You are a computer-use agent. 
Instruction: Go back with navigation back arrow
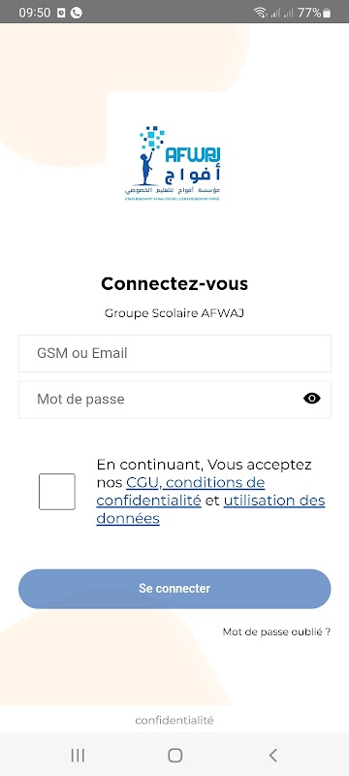272,756
